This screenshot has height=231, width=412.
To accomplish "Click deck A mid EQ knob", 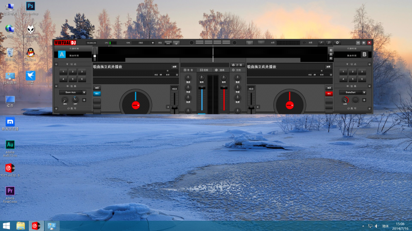I will (x=188, y=88).
